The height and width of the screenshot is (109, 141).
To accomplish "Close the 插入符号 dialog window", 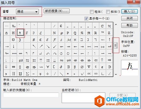I will coord(134,2).
